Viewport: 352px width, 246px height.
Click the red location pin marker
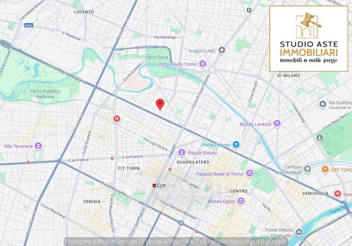161,104
